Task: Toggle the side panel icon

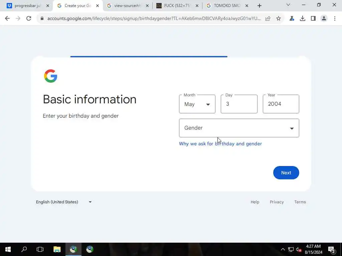Action: [313, 19]
